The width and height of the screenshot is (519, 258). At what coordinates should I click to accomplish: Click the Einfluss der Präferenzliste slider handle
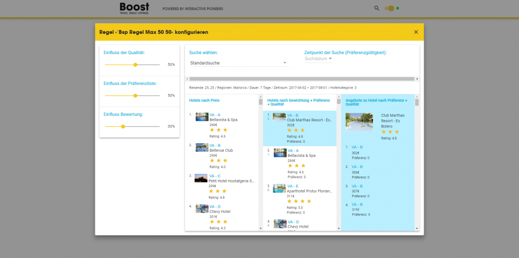click(x=135, y=96)
